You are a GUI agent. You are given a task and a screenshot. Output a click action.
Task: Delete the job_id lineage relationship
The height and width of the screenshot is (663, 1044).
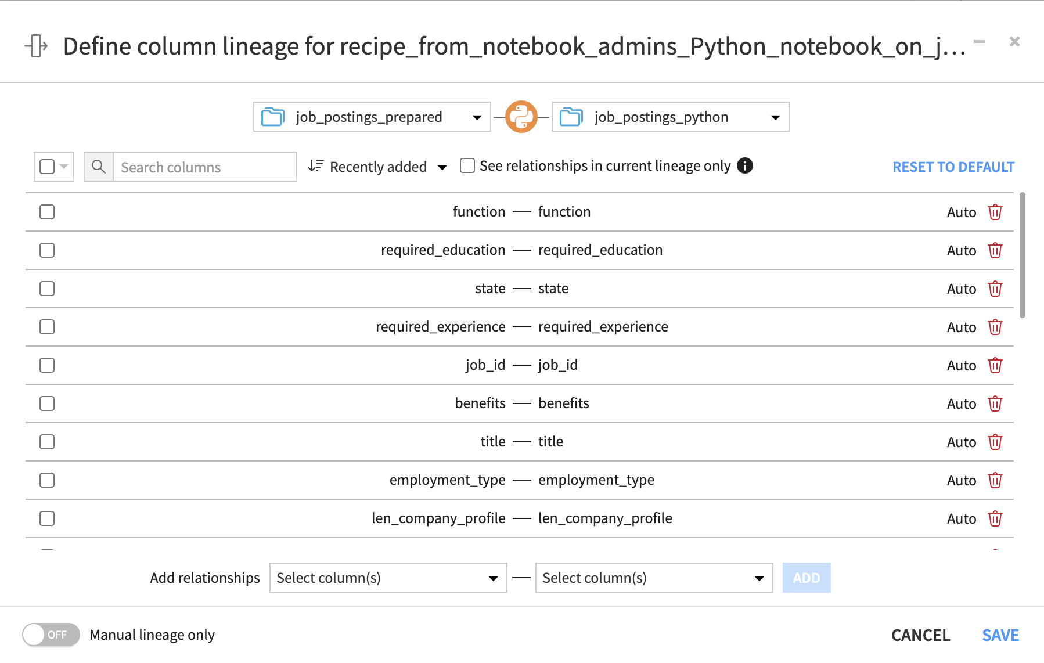(995, 365)
